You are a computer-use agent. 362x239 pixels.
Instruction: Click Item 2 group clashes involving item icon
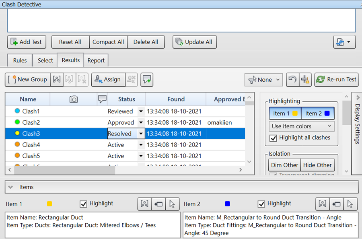coord(322,204)
